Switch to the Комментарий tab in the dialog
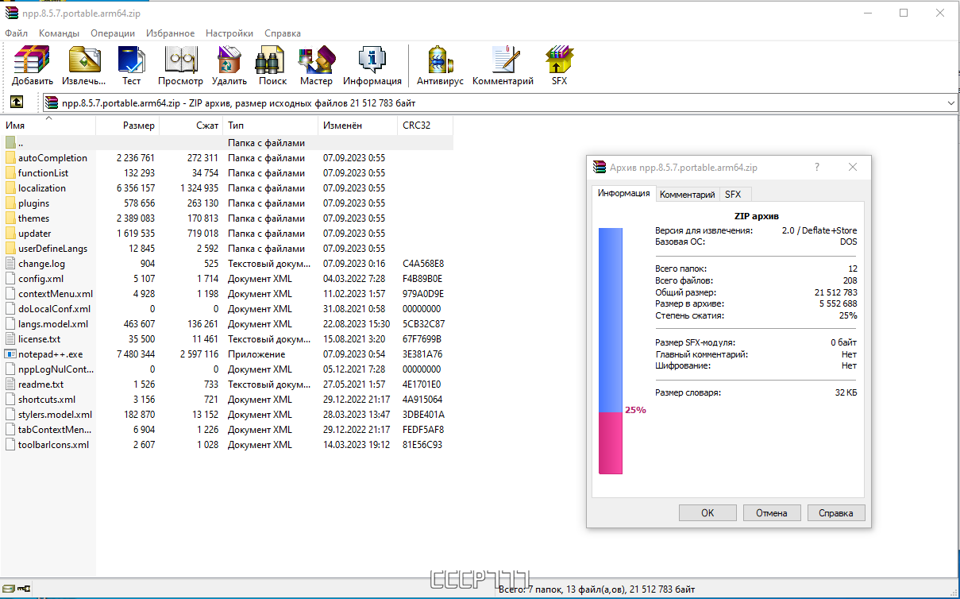960x599 pixels. (x=688, y=194)
